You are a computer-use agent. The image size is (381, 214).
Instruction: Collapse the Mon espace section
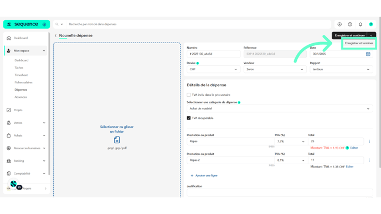pyautogui.click(x=44, y=51)
